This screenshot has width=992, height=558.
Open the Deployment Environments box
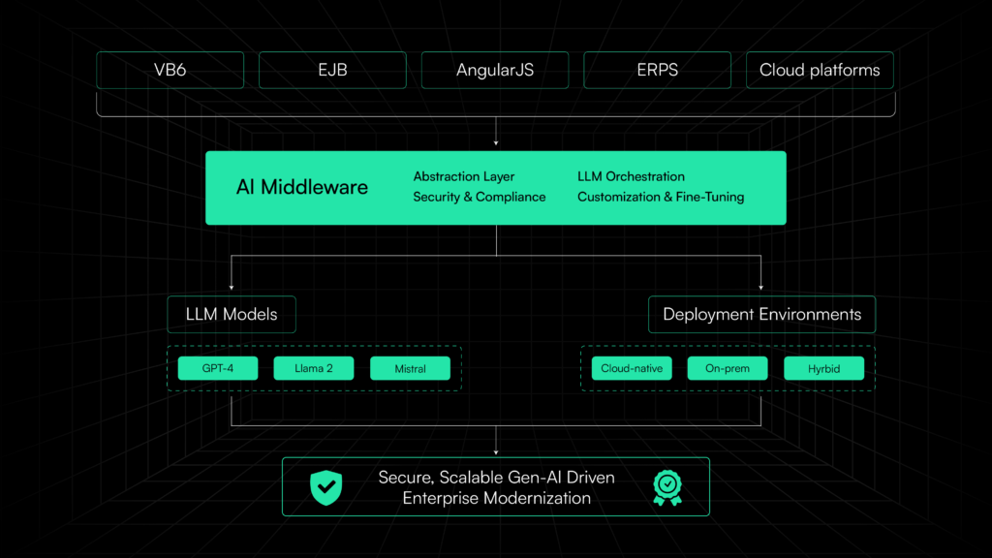[x=761, y=315]
